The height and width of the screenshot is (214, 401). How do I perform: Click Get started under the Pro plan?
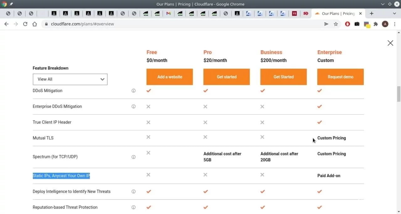[x=227, y=77]
